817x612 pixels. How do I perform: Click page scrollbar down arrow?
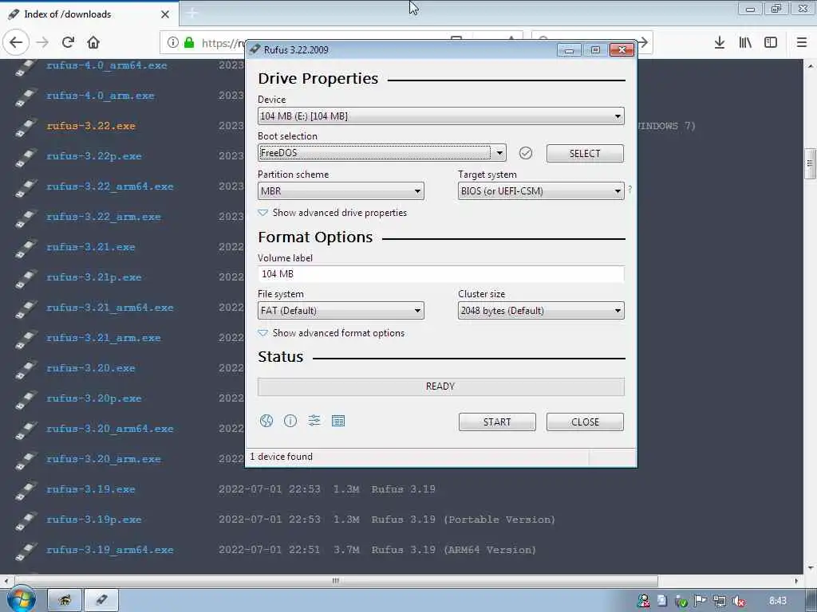click(x=811, y=567)
